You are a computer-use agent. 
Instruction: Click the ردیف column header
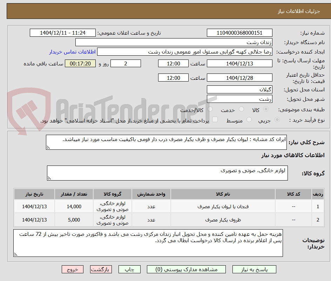pyautogui.click(x=318, y=194)
